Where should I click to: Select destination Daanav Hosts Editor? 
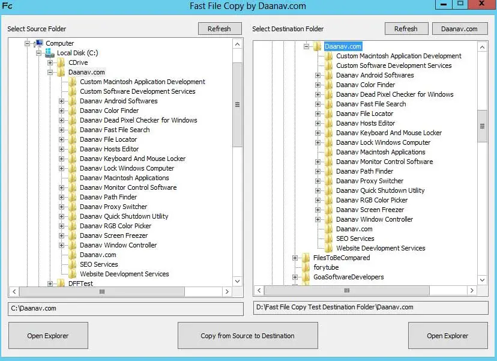tap(366, 123)
